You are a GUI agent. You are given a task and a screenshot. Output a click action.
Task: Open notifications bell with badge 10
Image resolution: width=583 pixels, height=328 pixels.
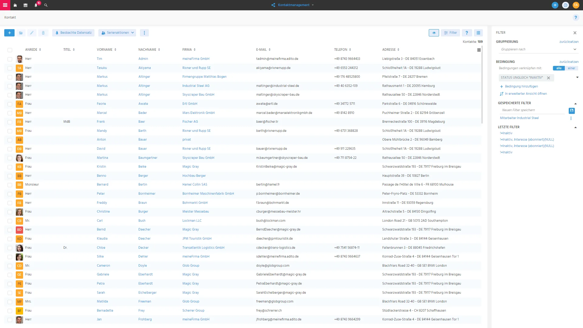[x=36, y=5]
